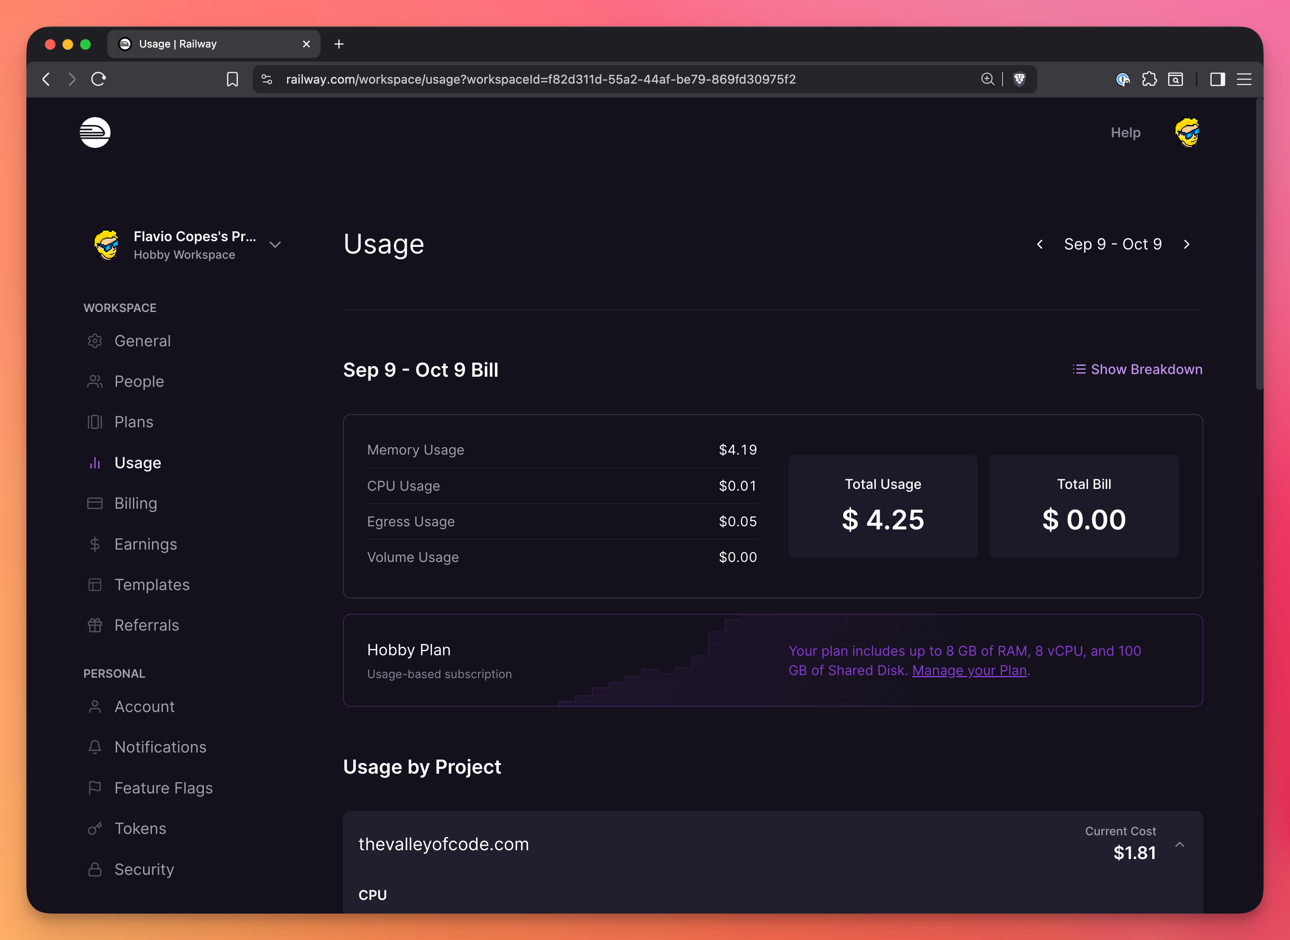Click the zoom magnifier icon in address bar
Viewport: 1290px width, 940px height.
click(x=988, y=79)
